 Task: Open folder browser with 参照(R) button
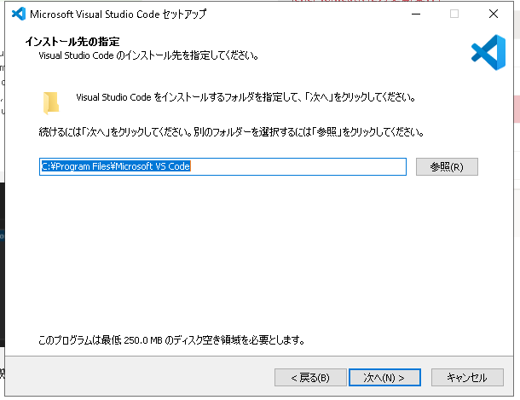click(x=447, y=166)
